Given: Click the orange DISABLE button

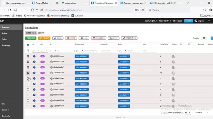Looking at the screenshot, I should tap(44, 38).
